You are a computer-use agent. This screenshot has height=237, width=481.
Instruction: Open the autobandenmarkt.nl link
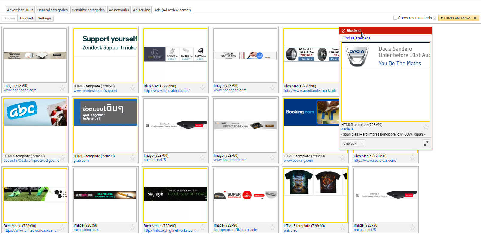pos(310,91)
